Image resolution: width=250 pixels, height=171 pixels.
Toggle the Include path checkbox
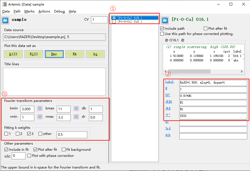(x=162, y=29)
